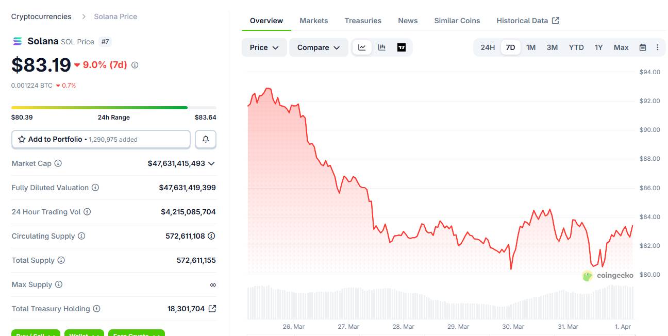This screenshot has height=336, width=668.
Task: Click the price alert bell icon
Action: pyautogui.click(x=206, y=139)
